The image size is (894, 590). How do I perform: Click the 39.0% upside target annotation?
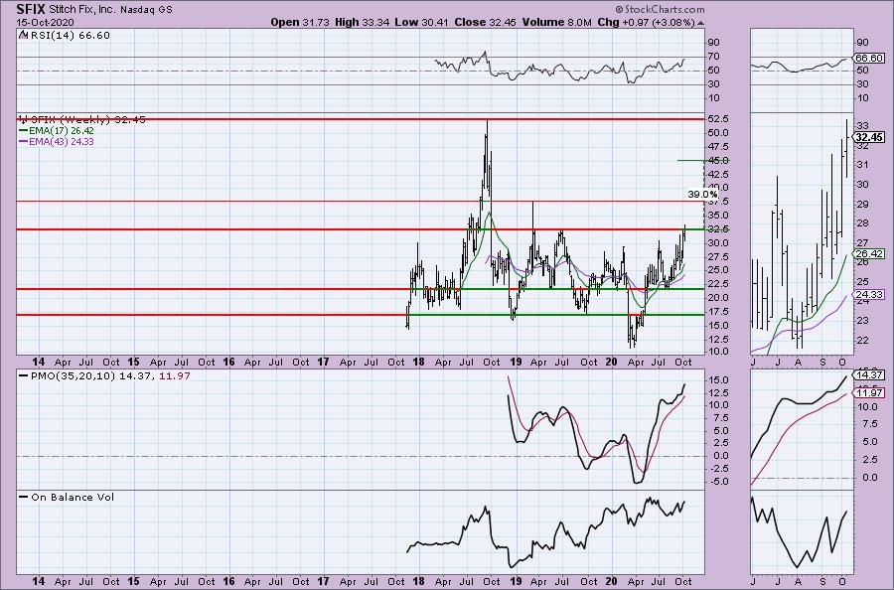(702, 195)
